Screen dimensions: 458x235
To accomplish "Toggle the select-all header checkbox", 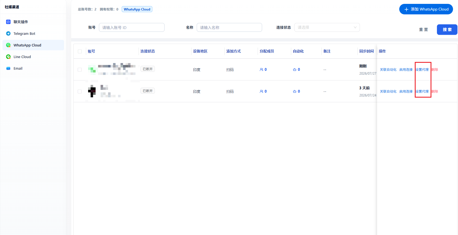I will coord(80,51).
